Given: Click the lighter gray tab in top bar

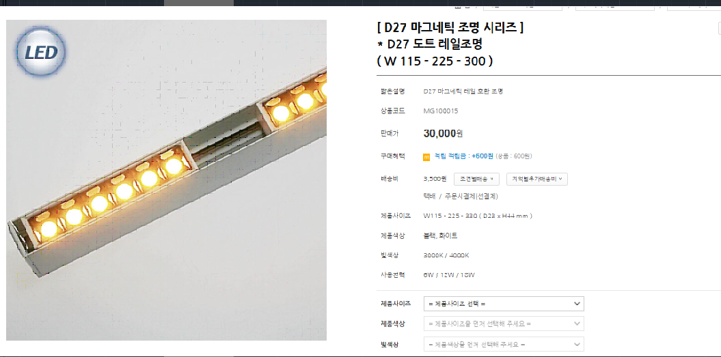Looking at the screenshot, I should (x=199, y=3).
